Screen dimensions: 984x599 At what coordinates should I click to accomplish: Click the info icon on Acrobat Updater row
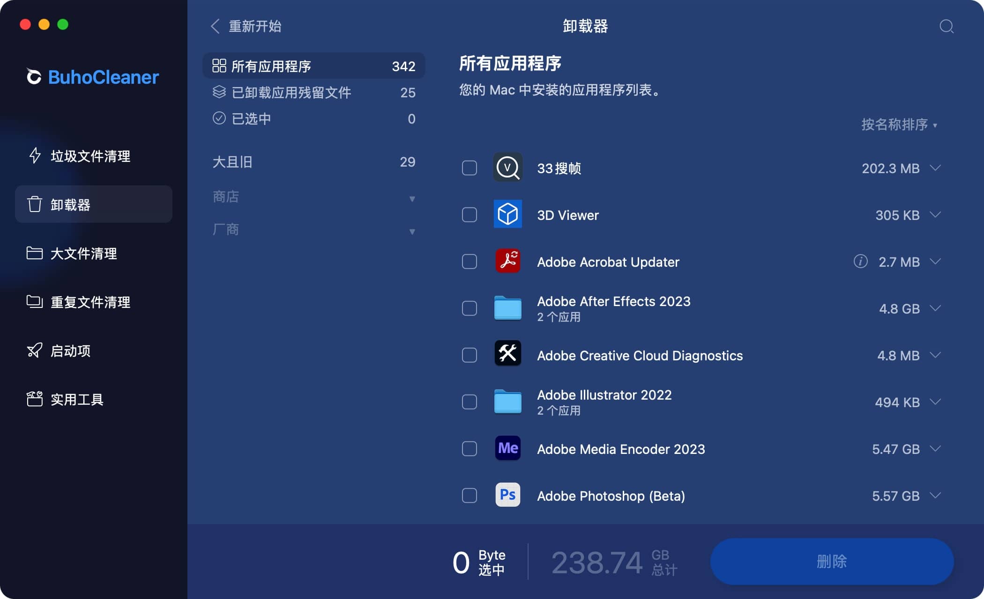(860, 261)
